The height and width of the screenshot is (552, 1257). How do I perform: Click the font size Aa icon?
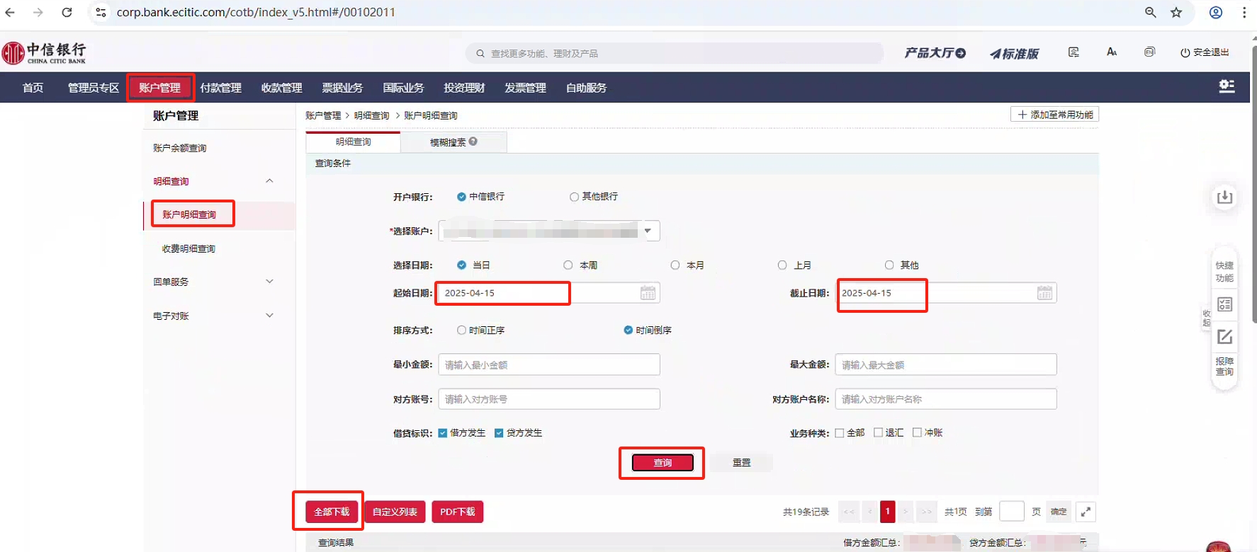1112,52
